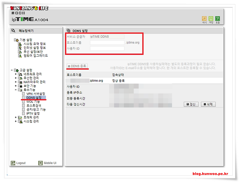This screenshot has height=182, width=239.
Task: Collapse the 고급 설정 tree node
Action: coord(12,70)
